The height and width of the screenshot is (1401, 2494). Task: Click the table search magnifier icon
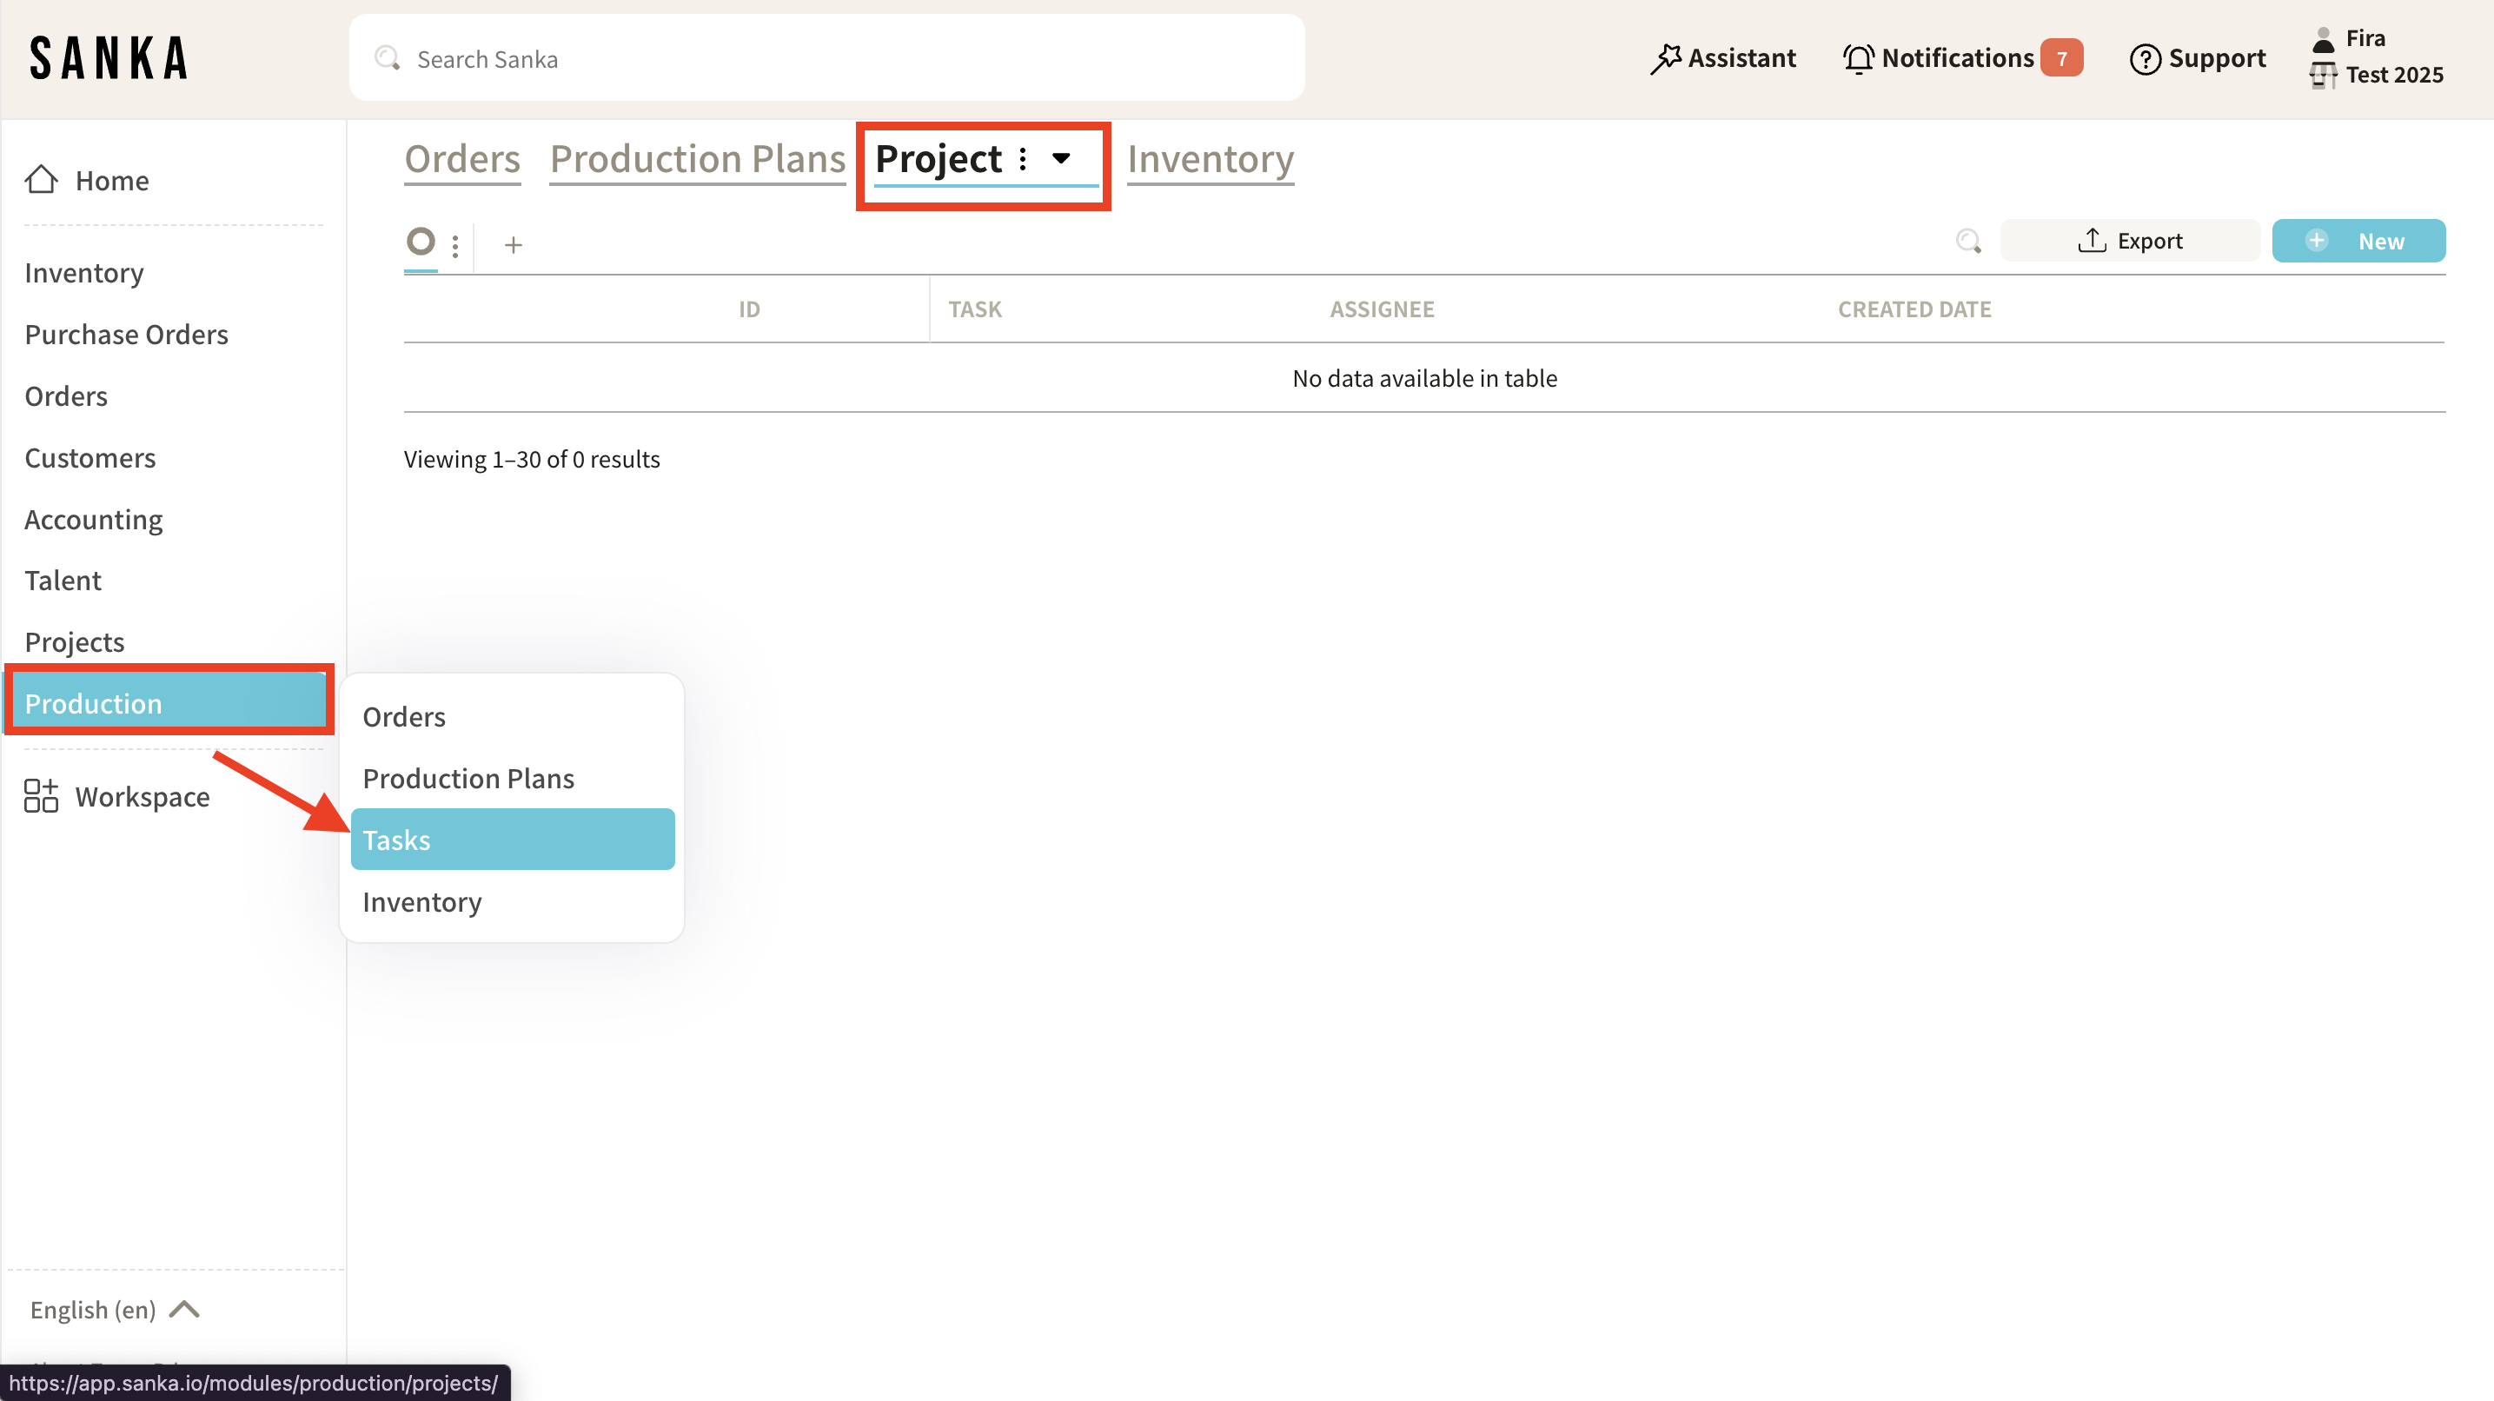click(x=1967, y=241)
